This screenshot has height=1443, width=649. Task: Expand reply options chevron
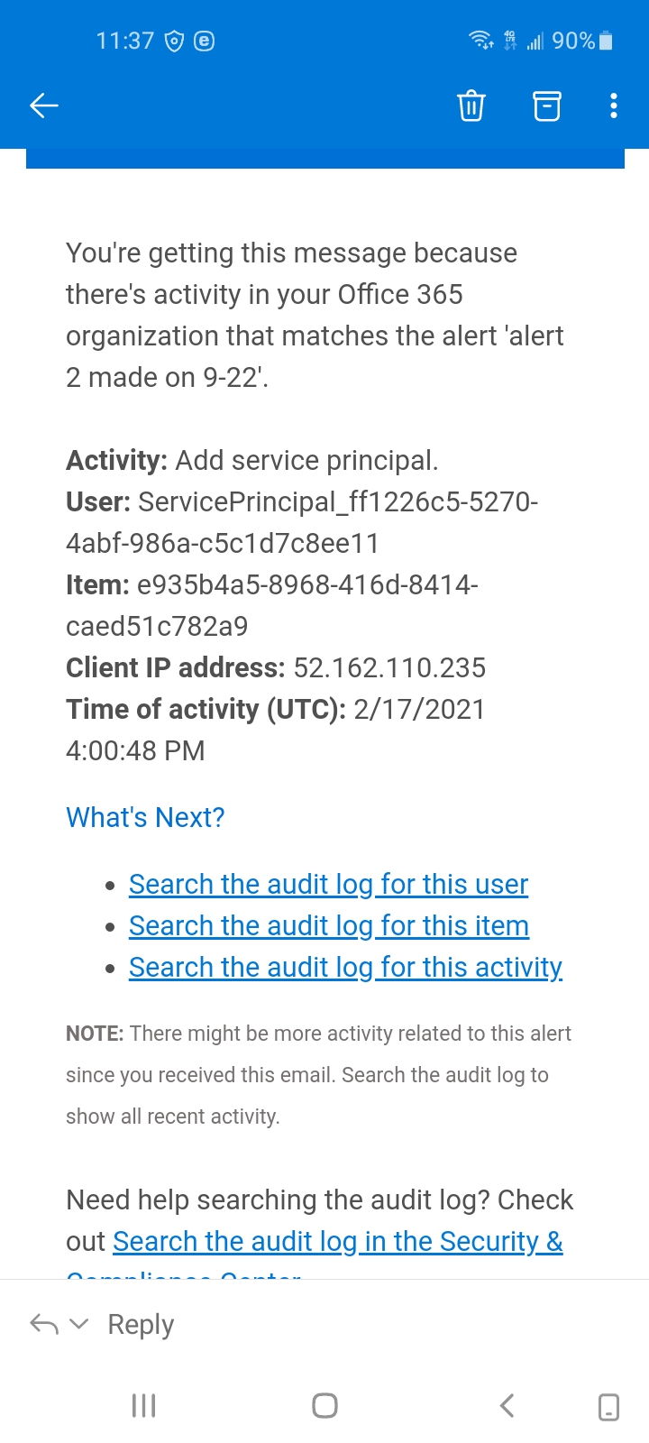[79, 1324]
